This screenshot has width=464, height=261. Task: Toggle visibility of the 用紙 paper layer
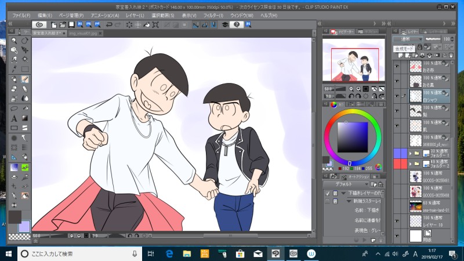tap(397, 236)
